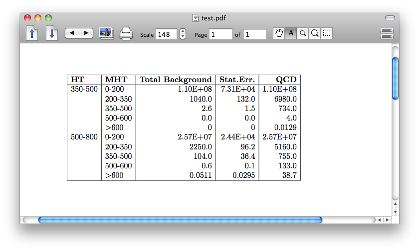Click the MHT column header
This screenshot has width=419, height=251.
(116, 80)
